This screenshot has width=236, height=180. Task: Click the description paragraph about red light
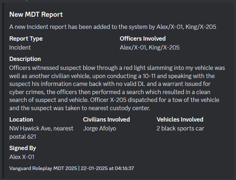(x=117, y=88)
